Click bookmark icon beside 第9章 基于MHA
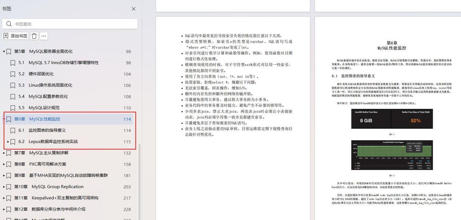Screen dimensions: 461x220 pyautogui.click(x=9, y=176)
